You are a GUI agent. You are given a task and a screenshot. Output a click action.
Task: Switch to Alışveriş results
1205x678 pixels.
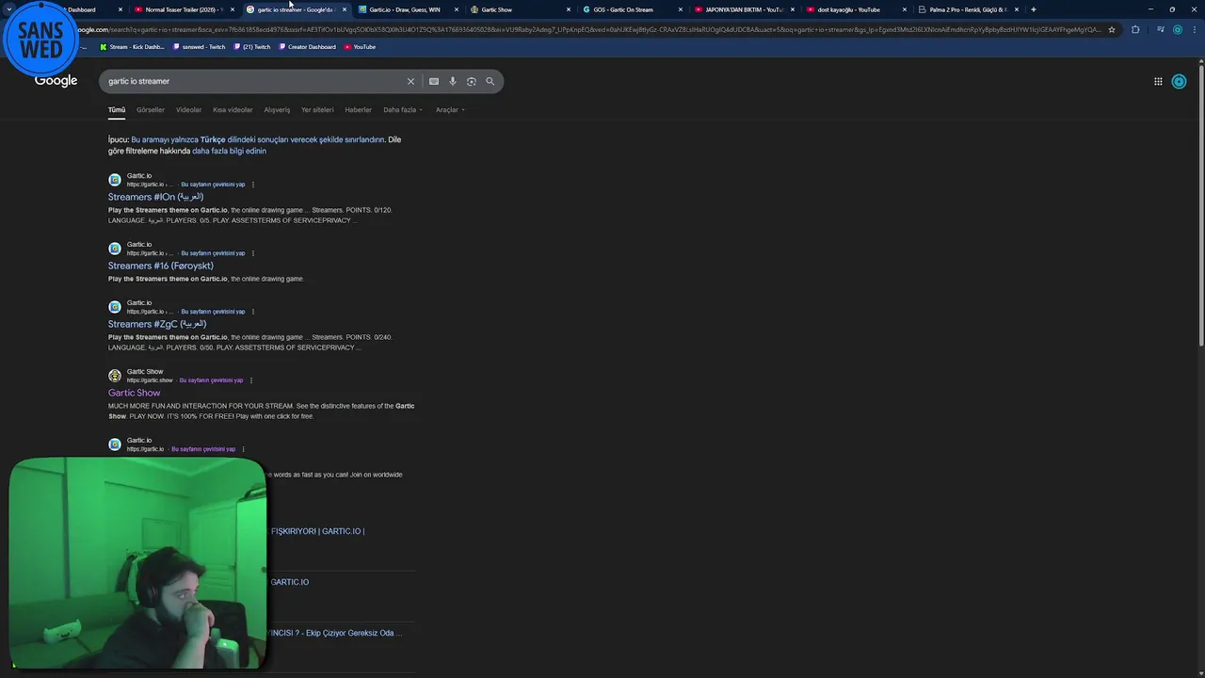tap(277, 110)
